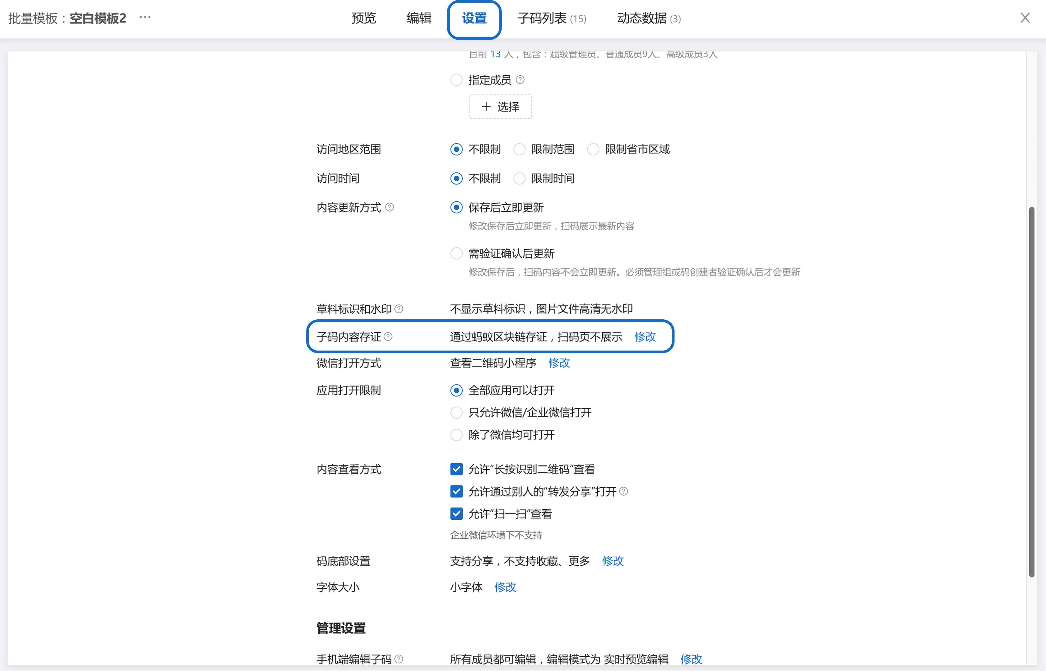Viewport: 1046px width, 671px height.
Task: Close the template settings panel with X
Action: click(x=1025, y=18)
